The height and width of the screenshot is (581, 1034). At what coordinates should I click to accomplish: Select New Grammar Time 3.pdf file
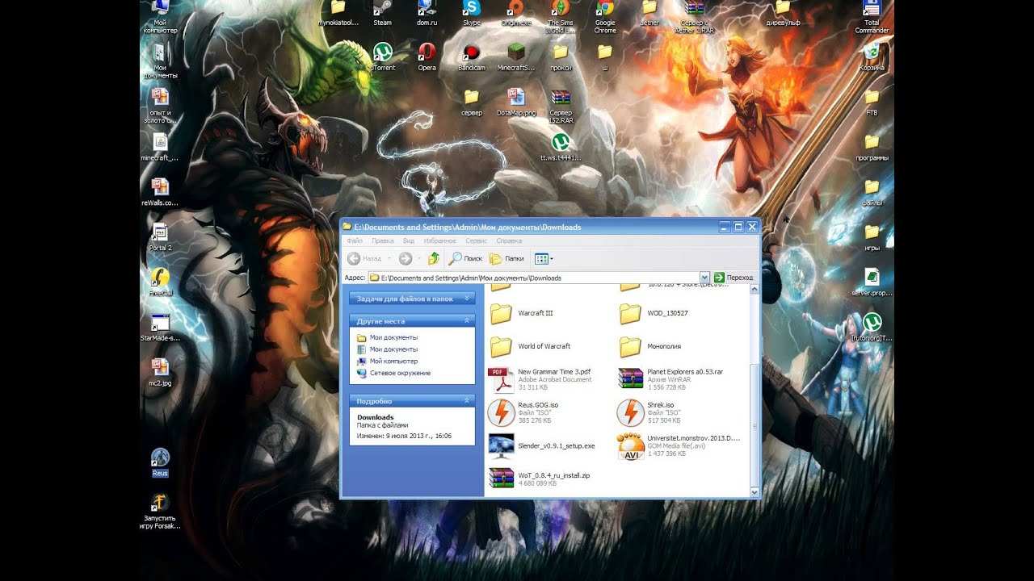pyautogui.click(x=540, y=379)
